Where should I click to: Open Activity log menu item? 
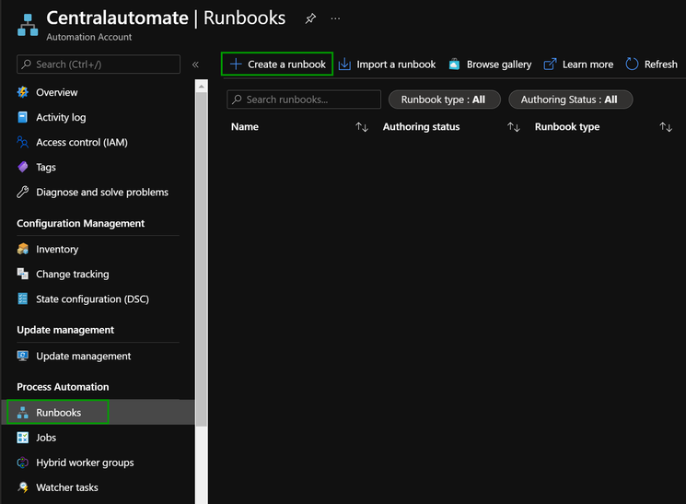(x=61, y=117)
